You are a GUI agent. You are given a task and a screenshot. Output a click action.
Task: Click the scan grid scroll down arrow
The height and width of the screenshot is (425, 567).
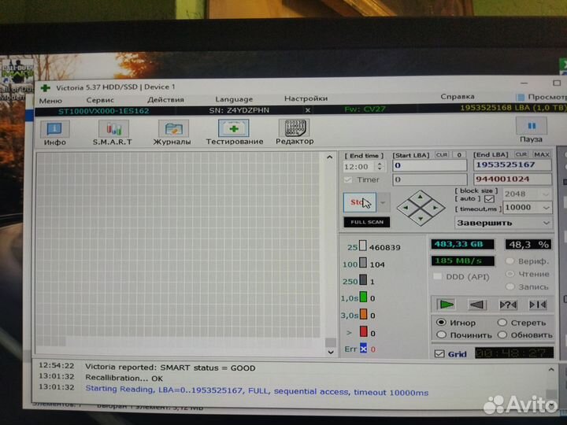pyautogui.click(x=331, y=352)
